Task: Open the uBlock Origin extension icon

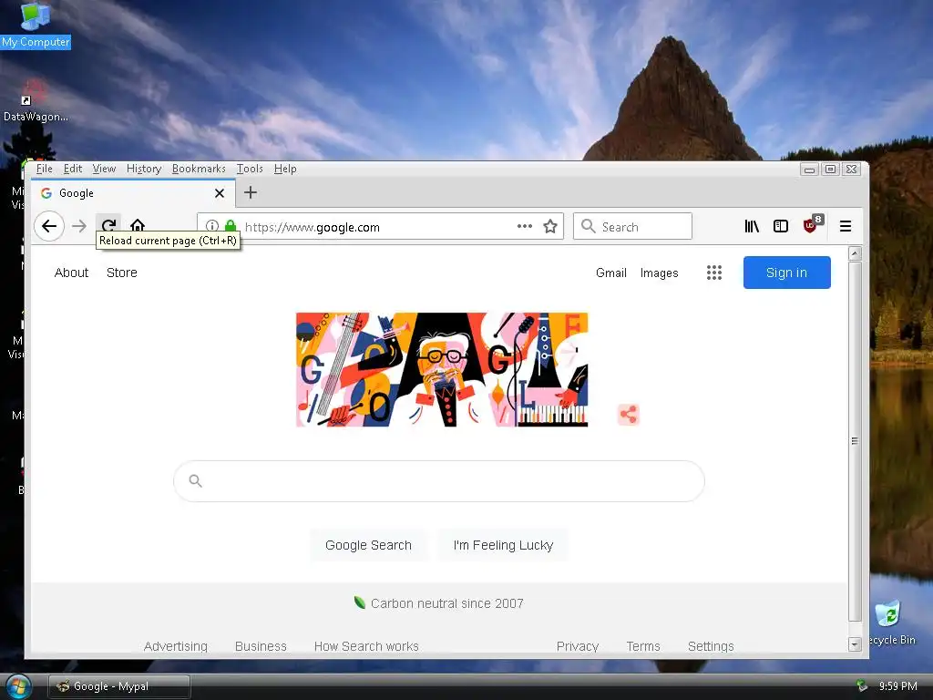Action: pos(812,224)
